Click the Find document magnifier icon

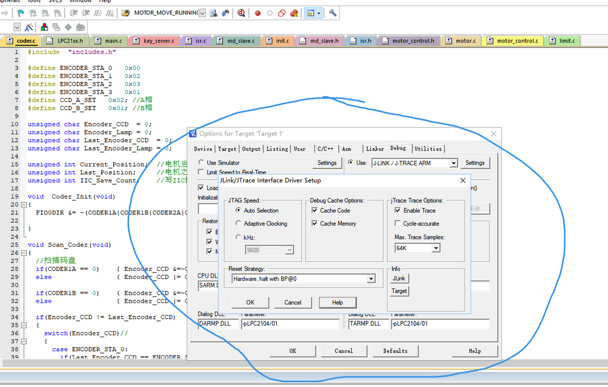213,13
